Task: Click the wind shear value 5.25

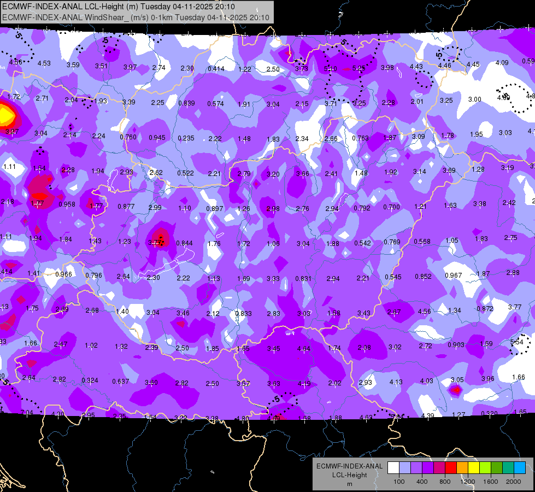Action: coord(359,68)
